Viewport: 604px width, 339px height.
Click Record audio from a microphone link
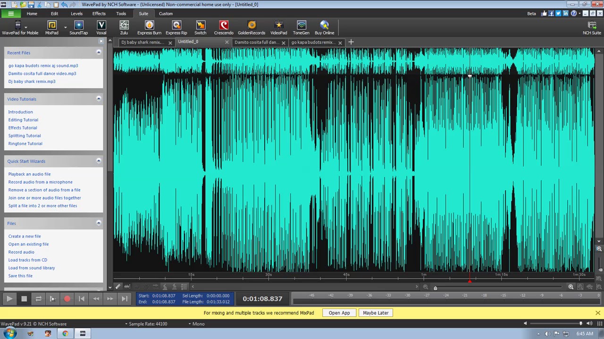coord(40,182)
